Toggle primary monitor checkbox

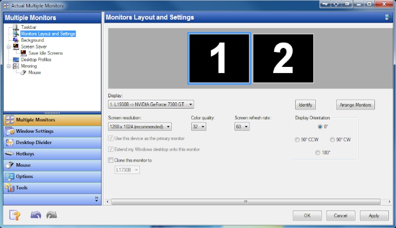111,138
